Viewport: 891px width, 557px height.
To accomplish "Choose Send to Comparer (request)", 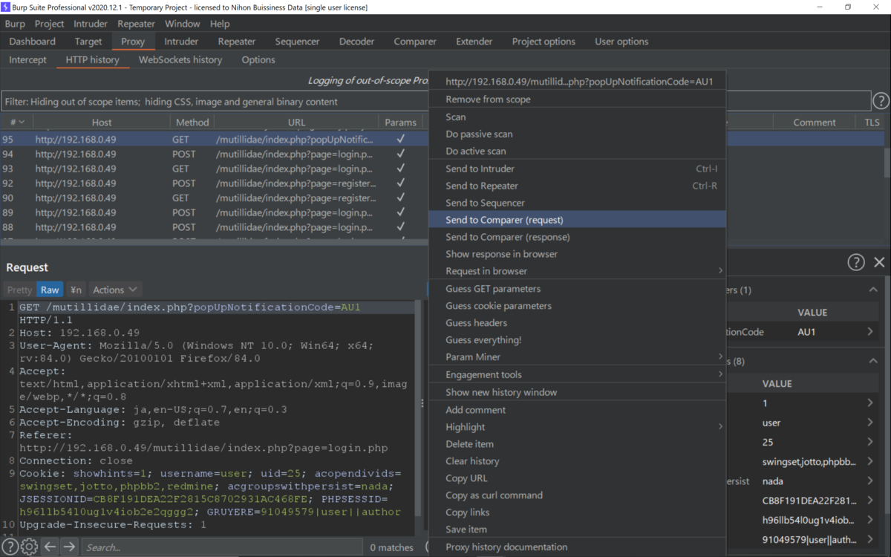I will 576,220.
